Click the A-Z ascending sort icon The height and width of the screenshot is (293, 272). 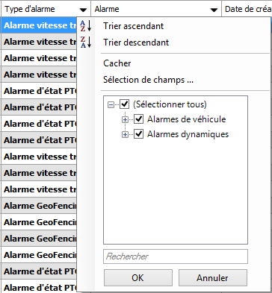86,26
